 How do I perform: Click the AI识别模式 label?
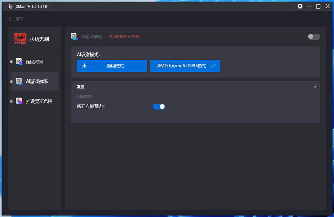88,54
